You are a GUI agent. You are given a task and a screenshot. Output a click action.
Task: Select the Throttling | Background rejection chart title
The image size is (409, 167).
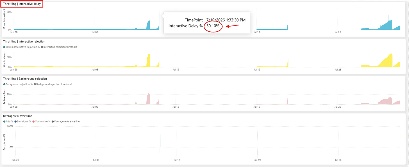25,79
